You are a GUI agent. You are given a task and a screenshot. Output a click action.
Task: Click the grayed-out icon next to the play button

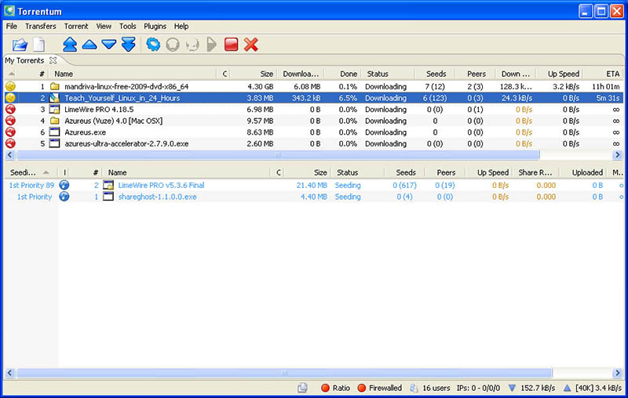(192, 45)
